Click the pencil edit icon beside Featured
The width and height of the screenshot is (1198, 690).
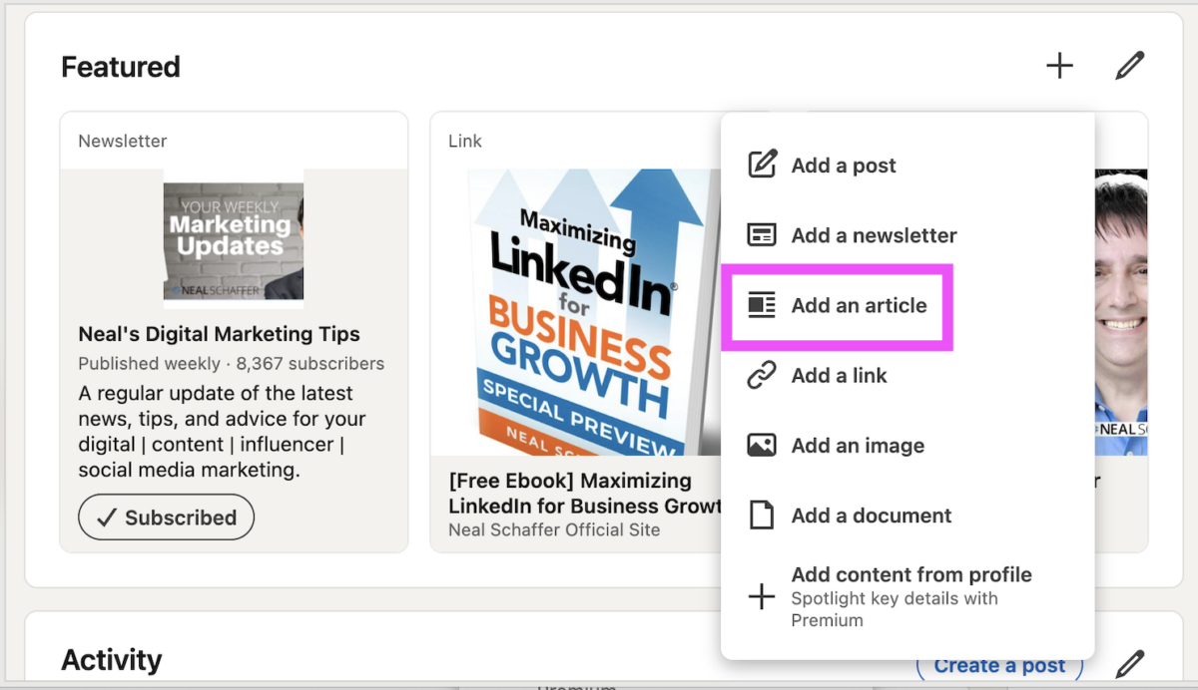pos(1129,67)
